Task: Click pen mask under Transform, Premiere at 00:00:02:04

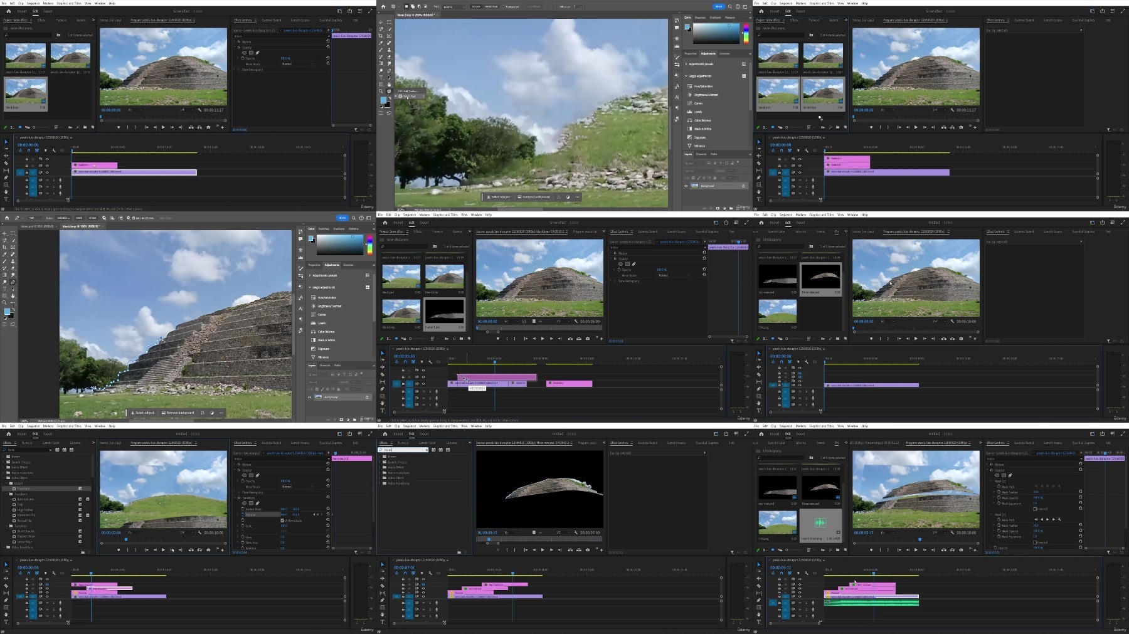Action: click(x=258, y=503)
